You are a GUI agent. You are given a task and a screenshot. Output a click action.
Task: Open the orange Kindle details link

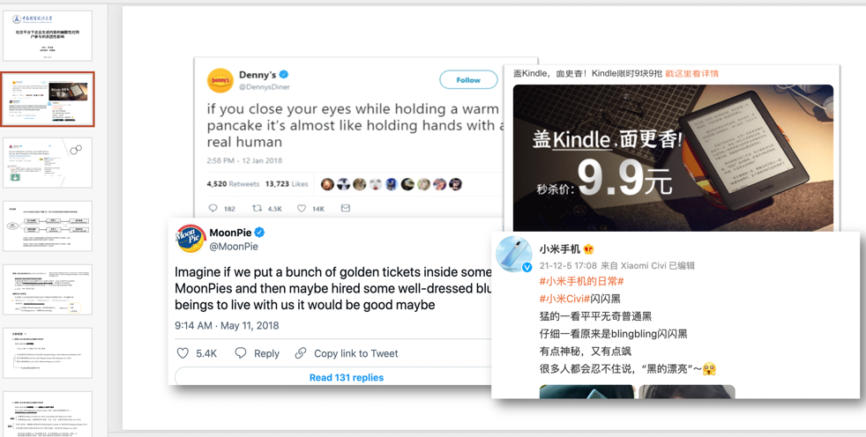[x=691, y=73]
